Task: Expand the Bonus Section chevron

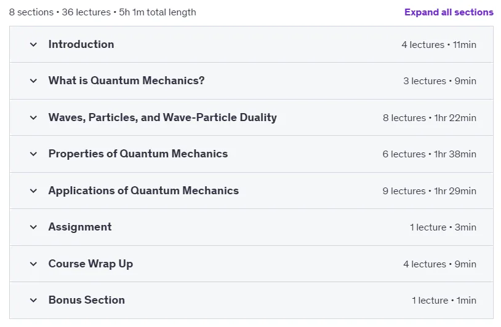Action: point(33,300)
